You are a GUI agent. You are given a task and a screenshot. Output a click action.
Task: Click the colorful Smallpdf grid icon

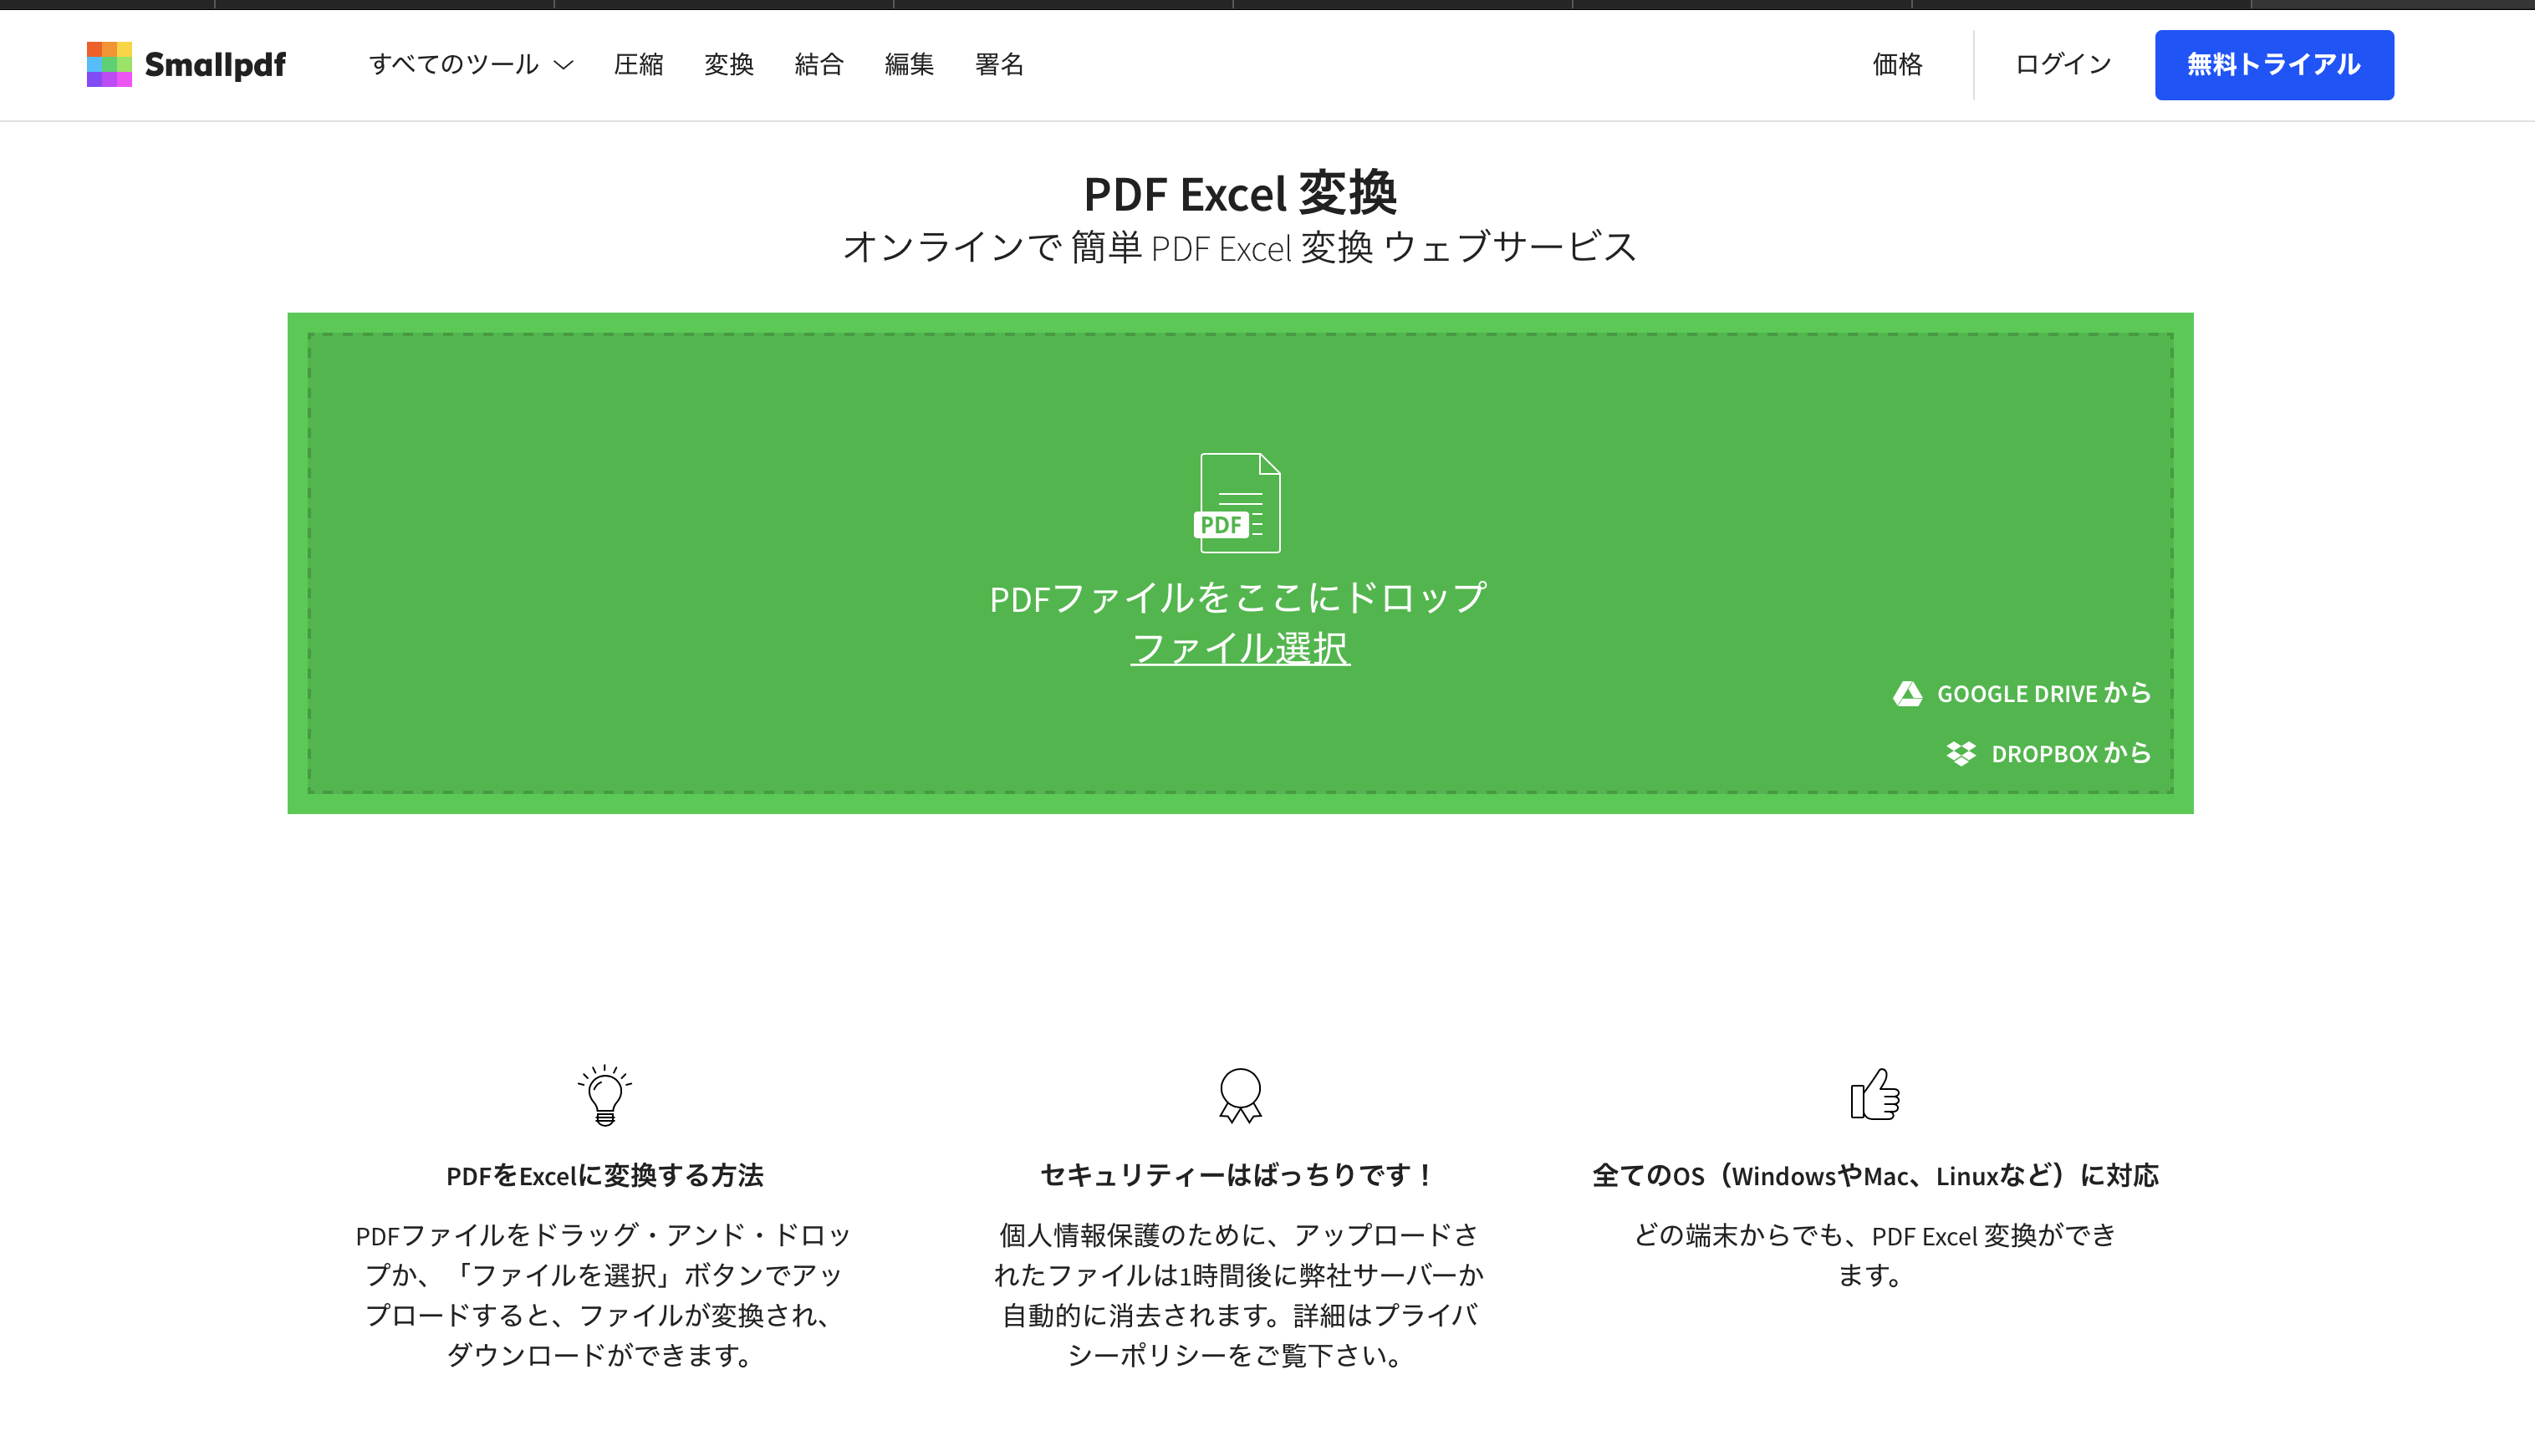point(108,64)
